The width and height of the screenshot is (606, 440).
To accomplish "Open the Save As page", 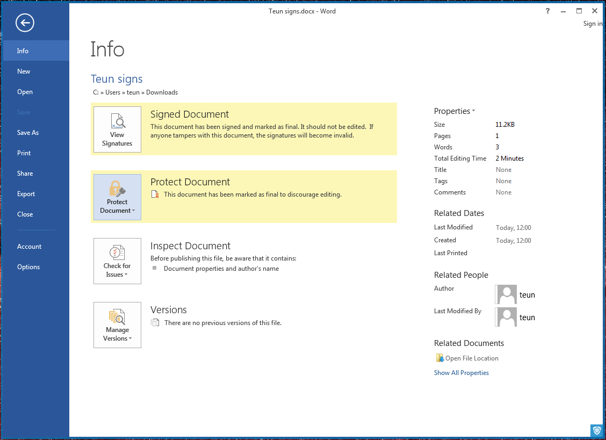I will point(28,133).
